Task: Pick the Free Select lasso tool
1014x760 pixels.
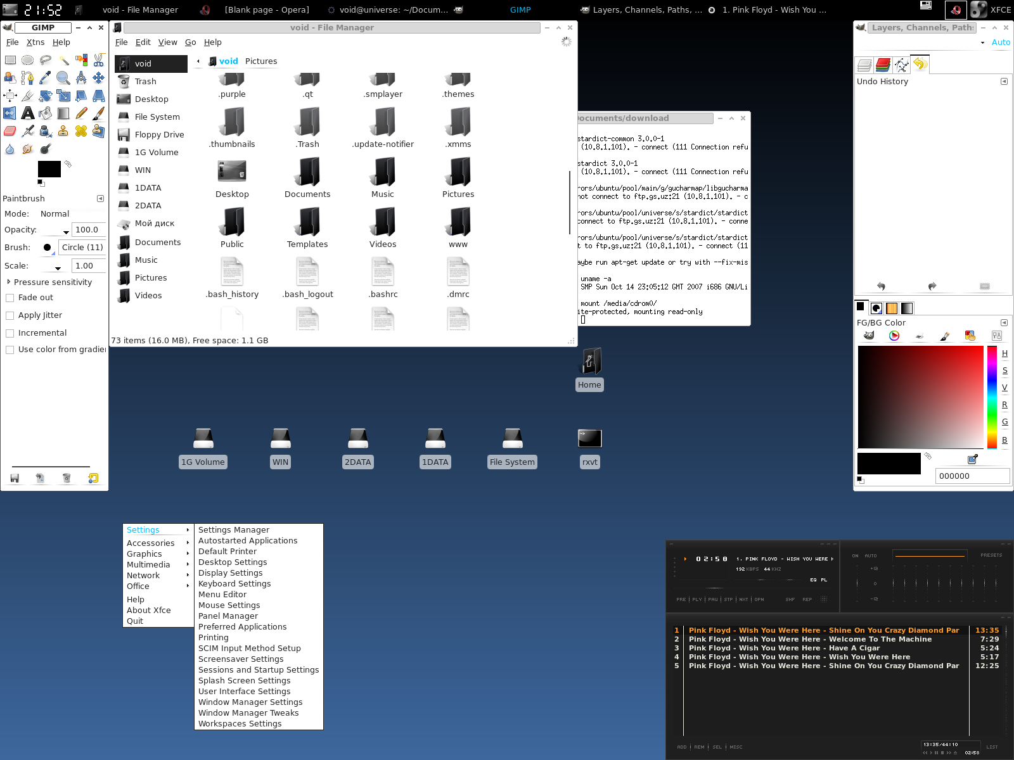Action: 46,60
